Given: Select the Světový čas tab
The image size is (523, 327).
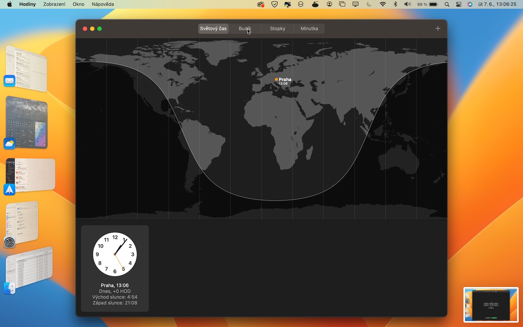Looking at the screenshot, I should tap(213, 28).
